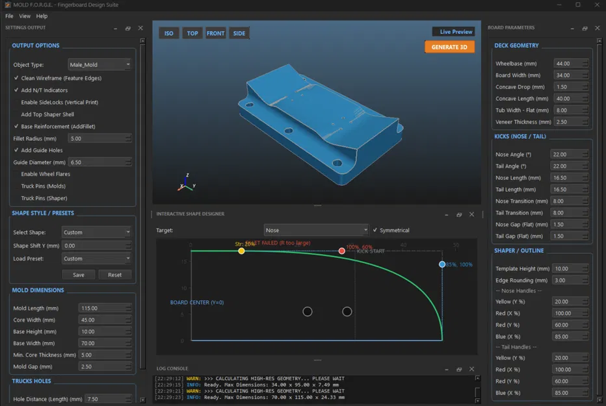Image resolution: width=606 pixels, height=406 pixels.
Task: Switch to FRONT view
Action: pos(216,33)
